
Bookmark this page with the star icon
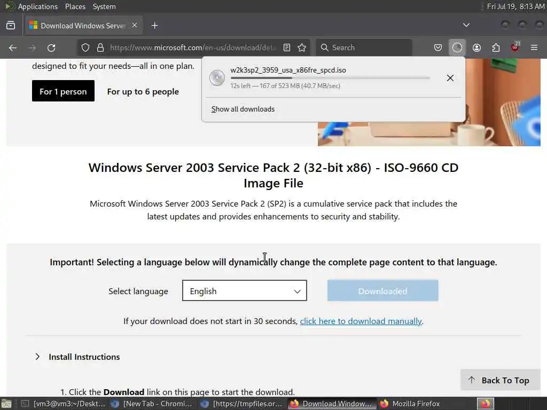point(302,48)
